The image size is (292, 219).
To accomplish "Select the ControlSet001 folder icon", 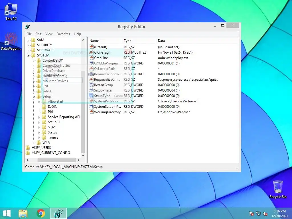I will (x=39, y=60).
